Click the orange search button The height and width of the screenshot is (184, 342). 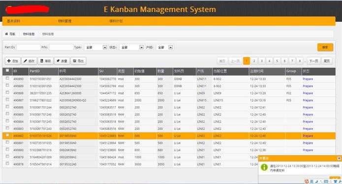(325, 47)
